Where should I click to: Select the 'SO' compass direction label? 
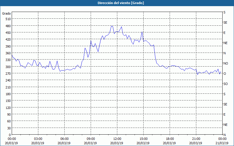tap(226, 84)
